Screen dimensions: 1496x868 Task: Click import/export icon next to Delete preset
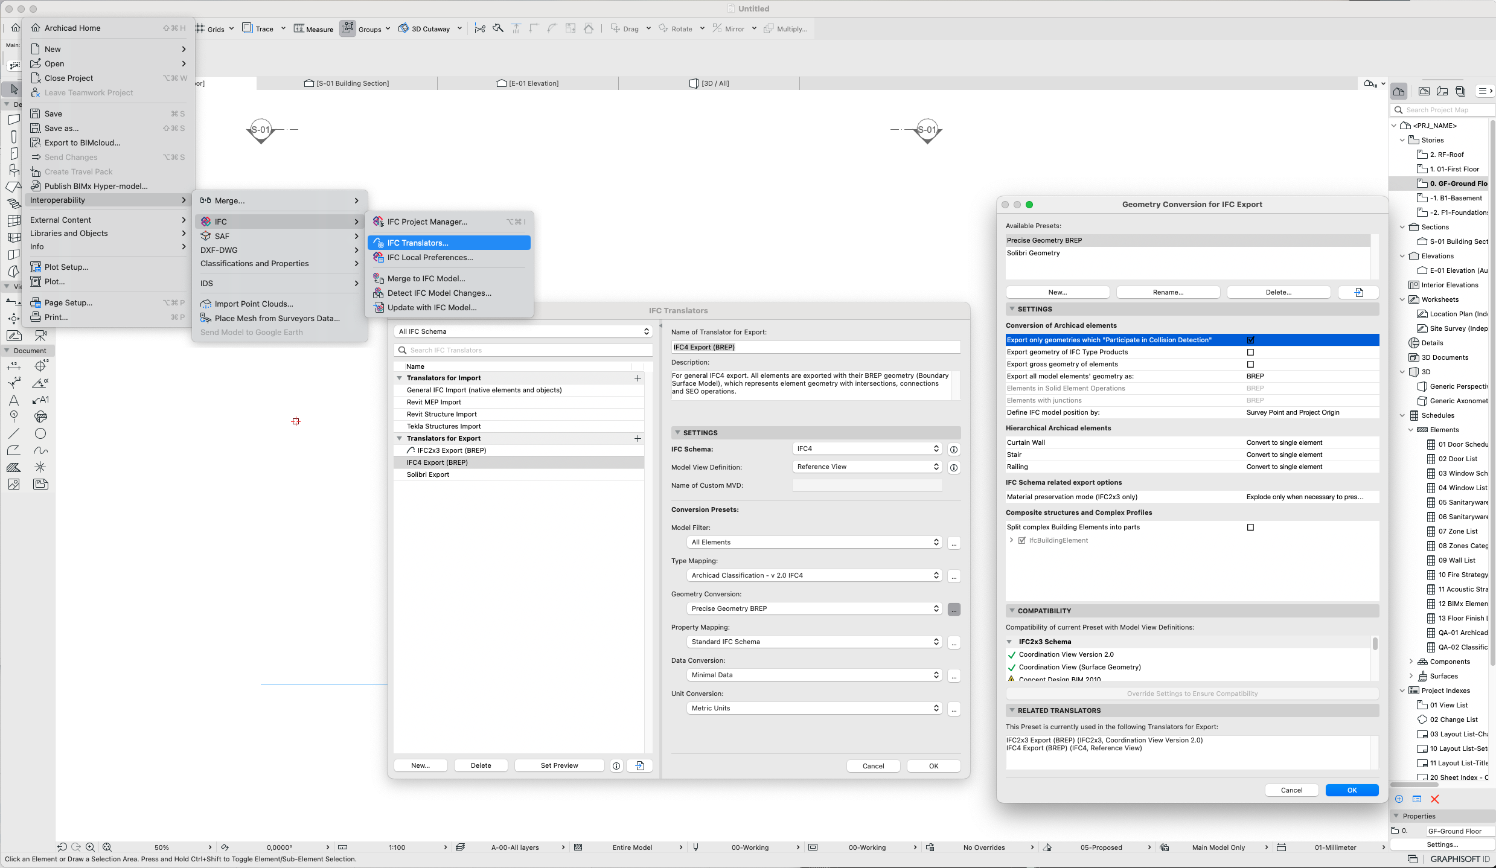coord(1358,292)
